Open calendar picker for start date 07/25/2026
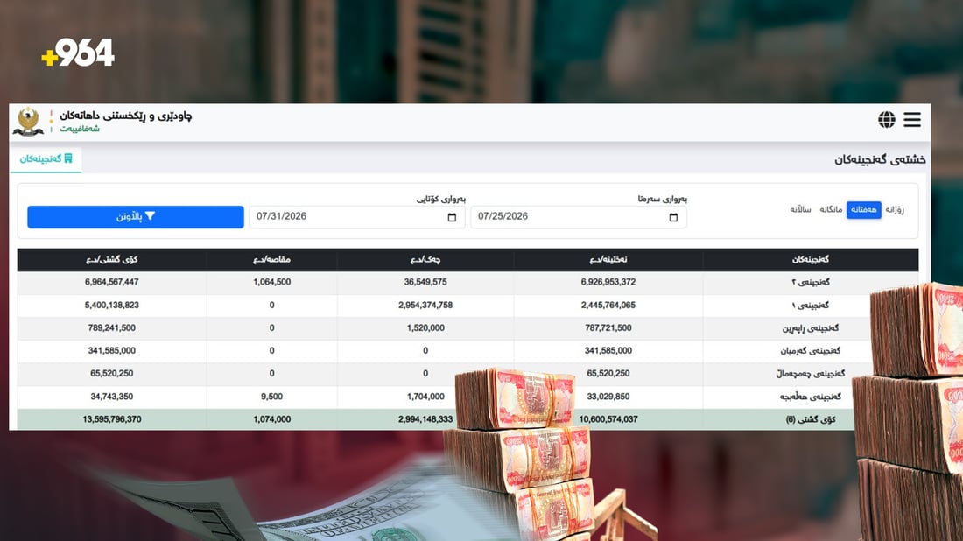 673,217
